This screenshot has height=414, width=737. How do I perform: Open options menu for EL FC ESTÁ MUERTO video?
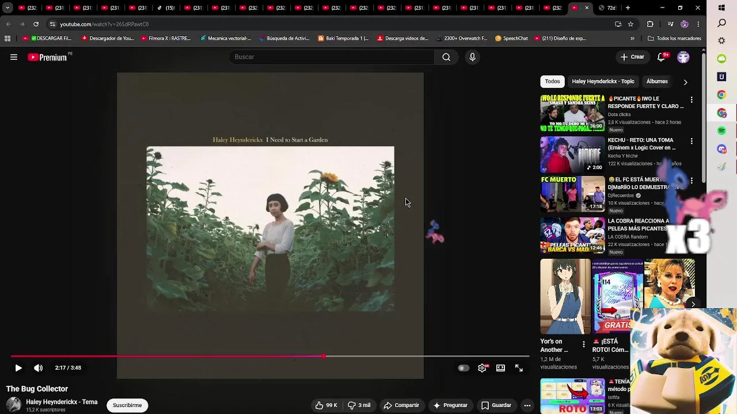(692, 181)
